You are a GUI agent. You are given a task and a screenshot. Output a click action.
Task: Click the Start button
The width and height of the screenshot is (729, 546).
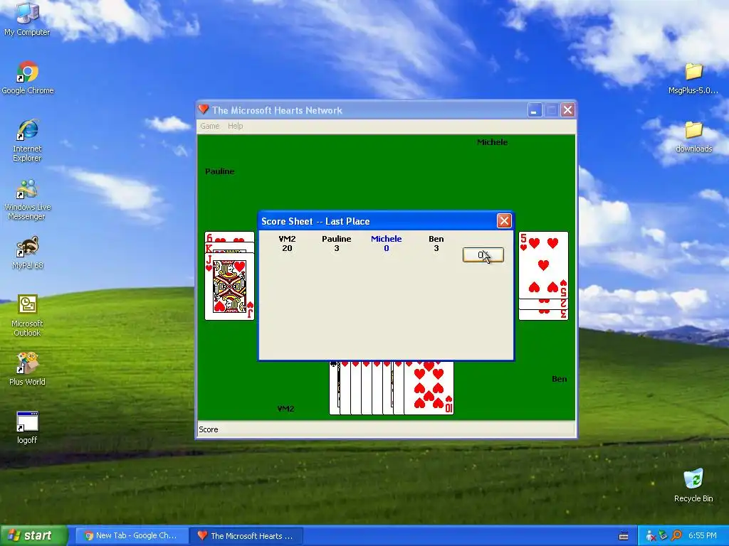tap(33, 535)
